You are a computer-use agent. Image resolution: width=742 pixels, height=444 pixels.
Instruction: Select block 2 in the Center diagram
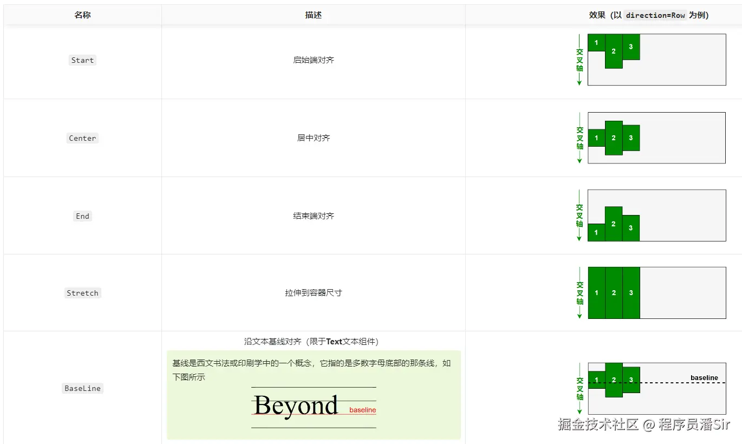[614, 138]
